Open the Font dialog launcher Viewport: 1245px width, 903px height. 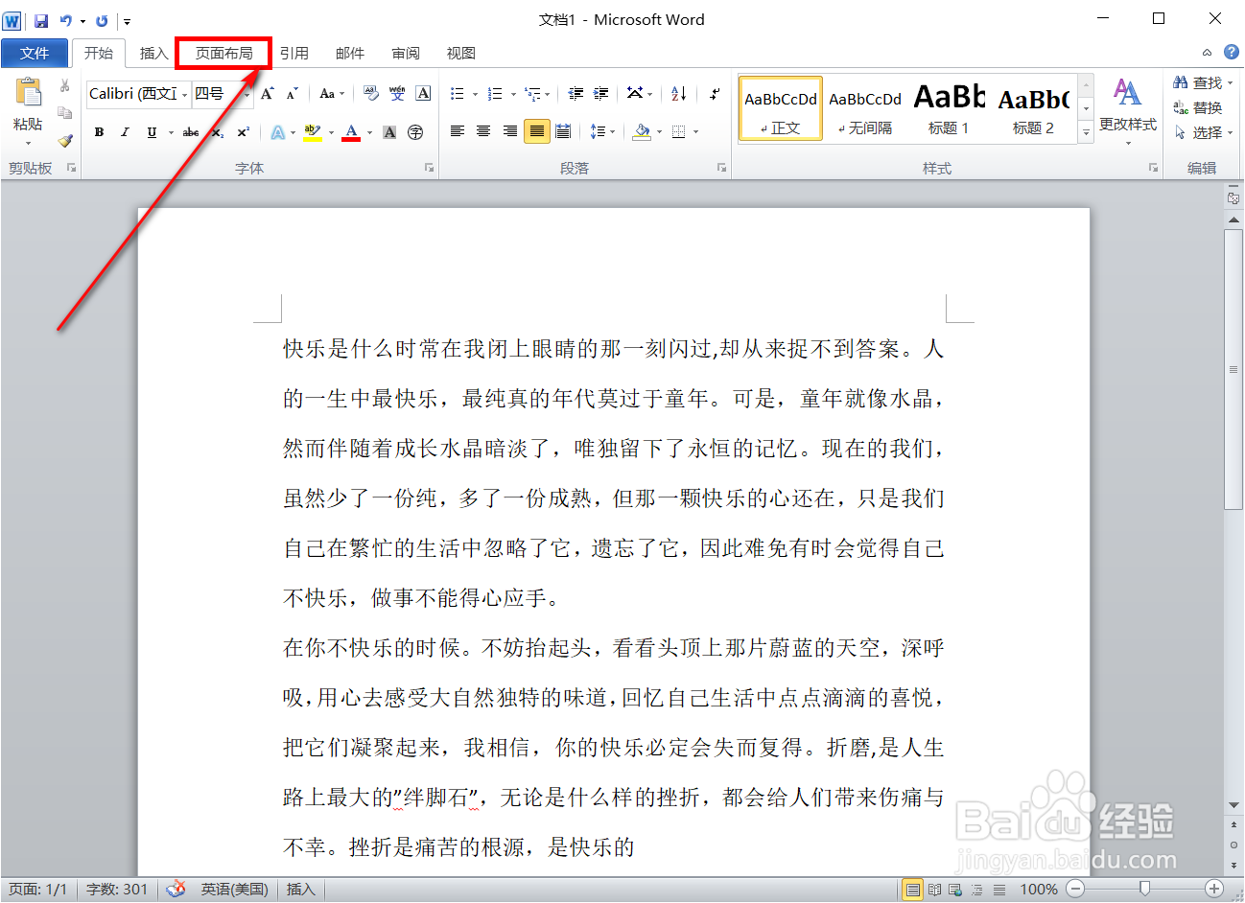429,168
